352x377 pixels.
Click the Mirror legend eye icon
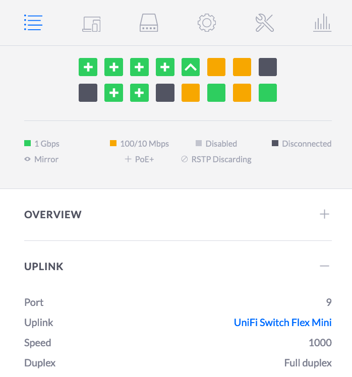28,159
